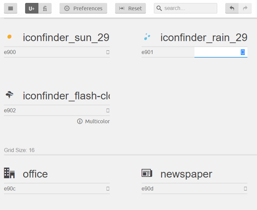Screen dimensions: 257x210
Task: Focus the search input field
Action: [x=186, y=8]
